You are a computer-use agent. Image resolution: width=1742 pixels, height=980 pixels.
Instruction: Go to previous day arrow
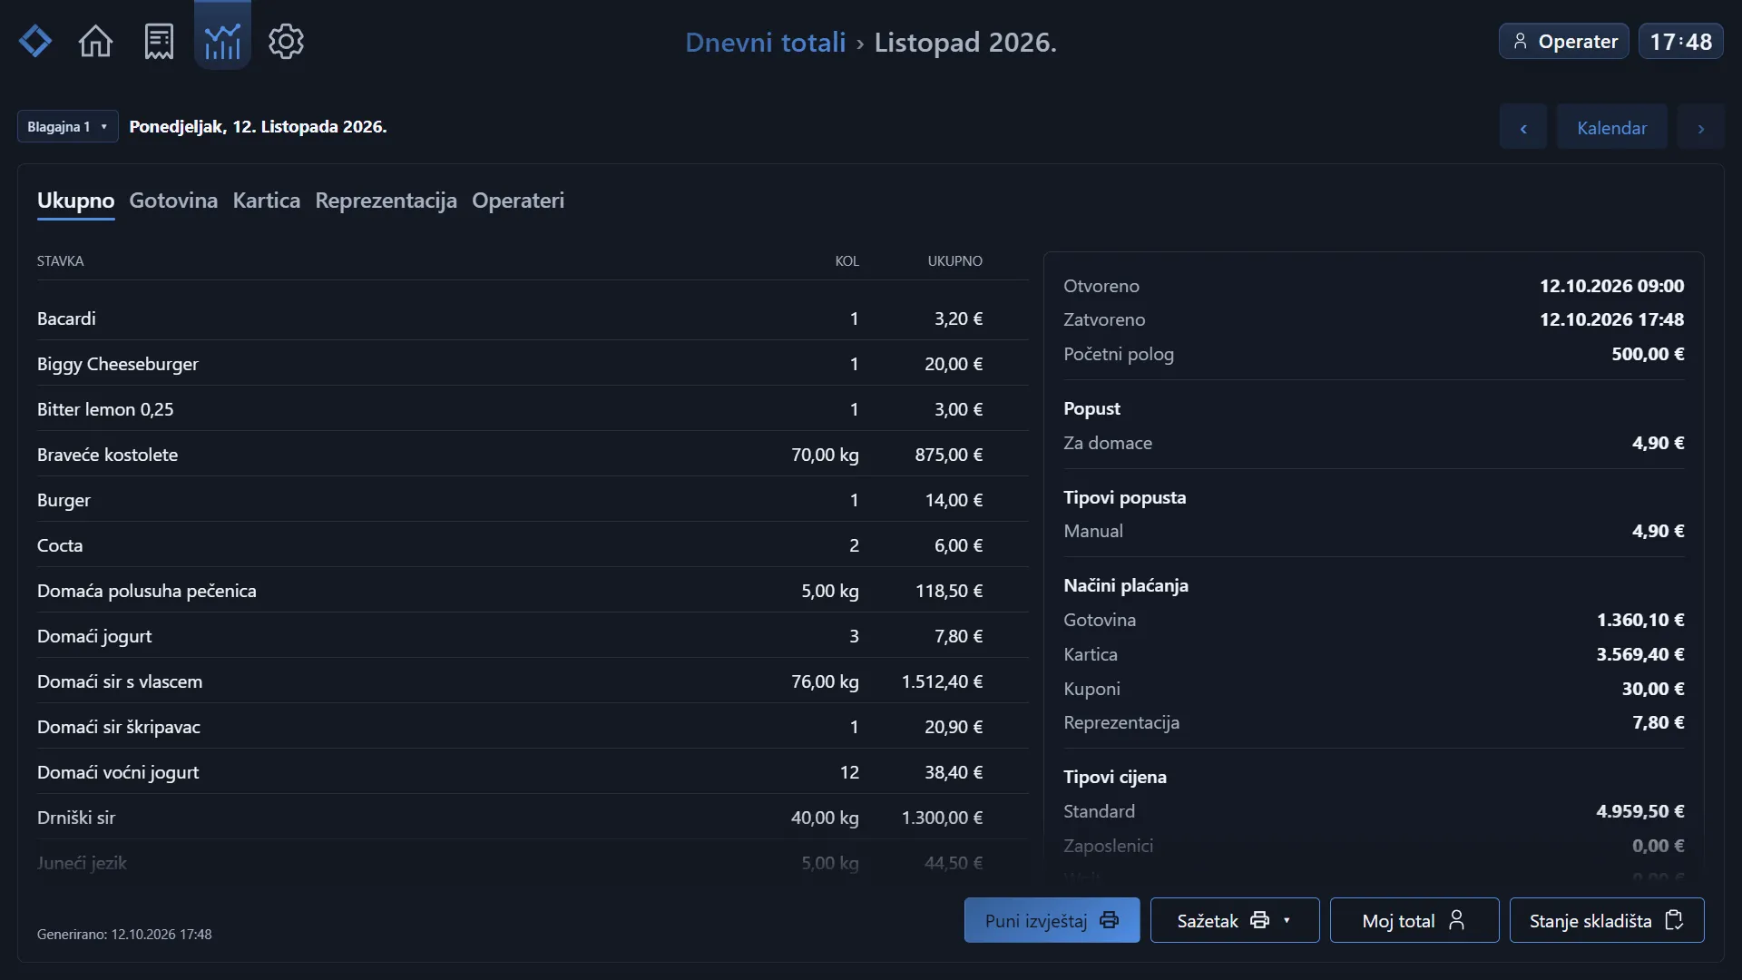coord(1523,128)
